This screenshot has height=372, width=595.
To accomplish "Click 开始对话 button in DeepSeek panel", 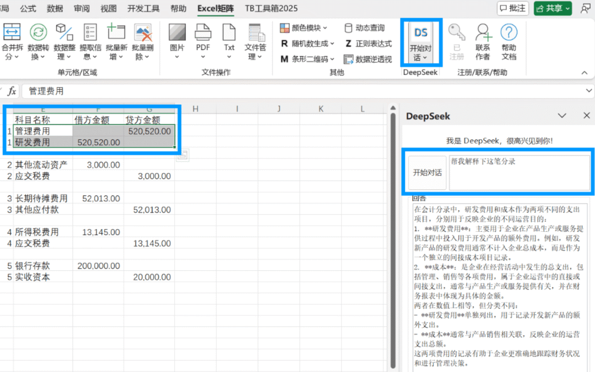I will [x=428, y=172].
